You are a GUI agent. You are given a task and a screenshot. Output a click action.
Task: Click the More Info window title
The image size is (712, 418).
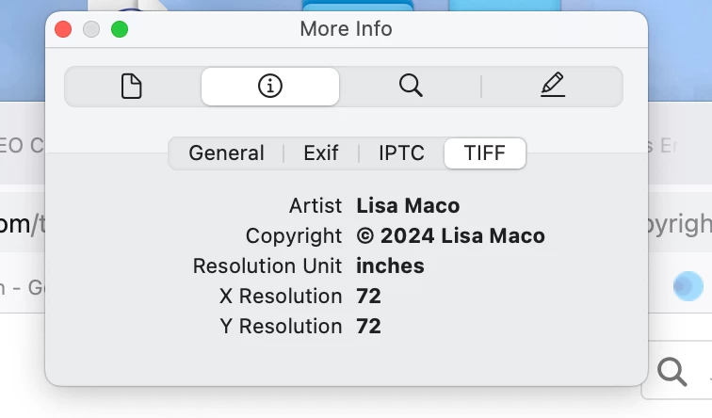pyautogui.click(x=346, y=29)
